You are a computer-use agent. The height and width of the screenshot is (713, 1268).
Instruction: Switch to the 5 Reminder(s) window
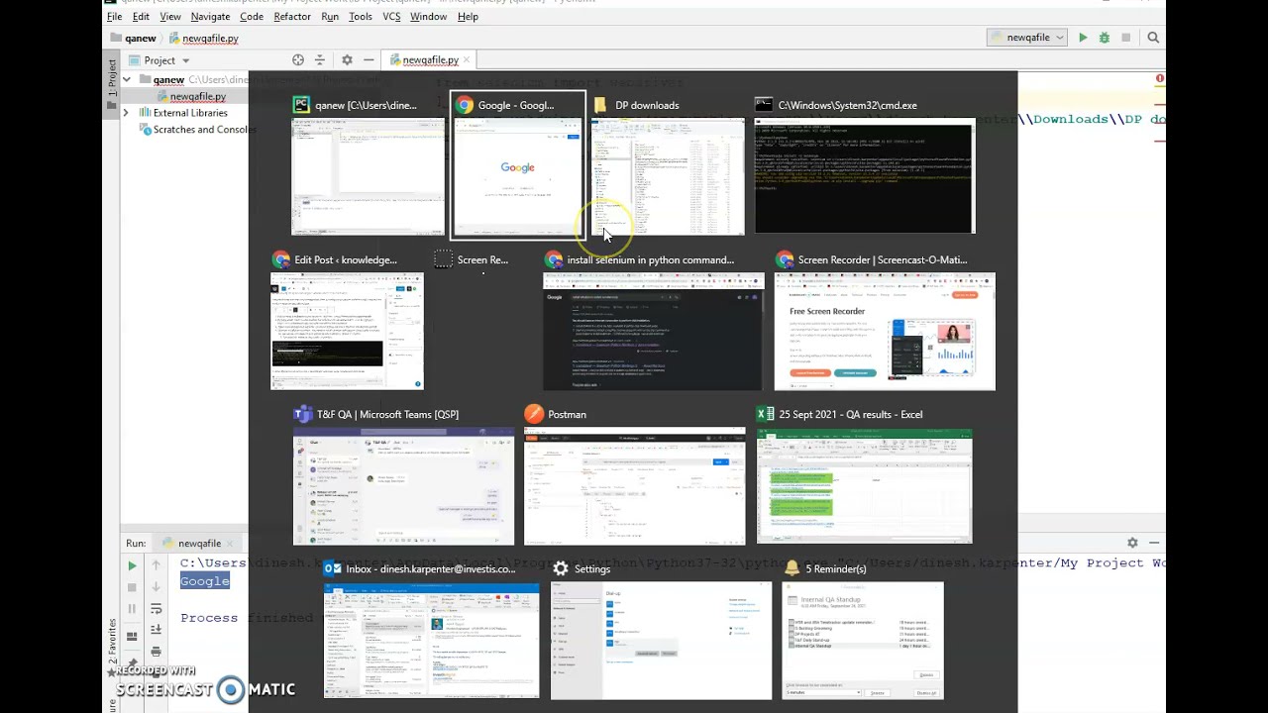(x=863, y=641)
